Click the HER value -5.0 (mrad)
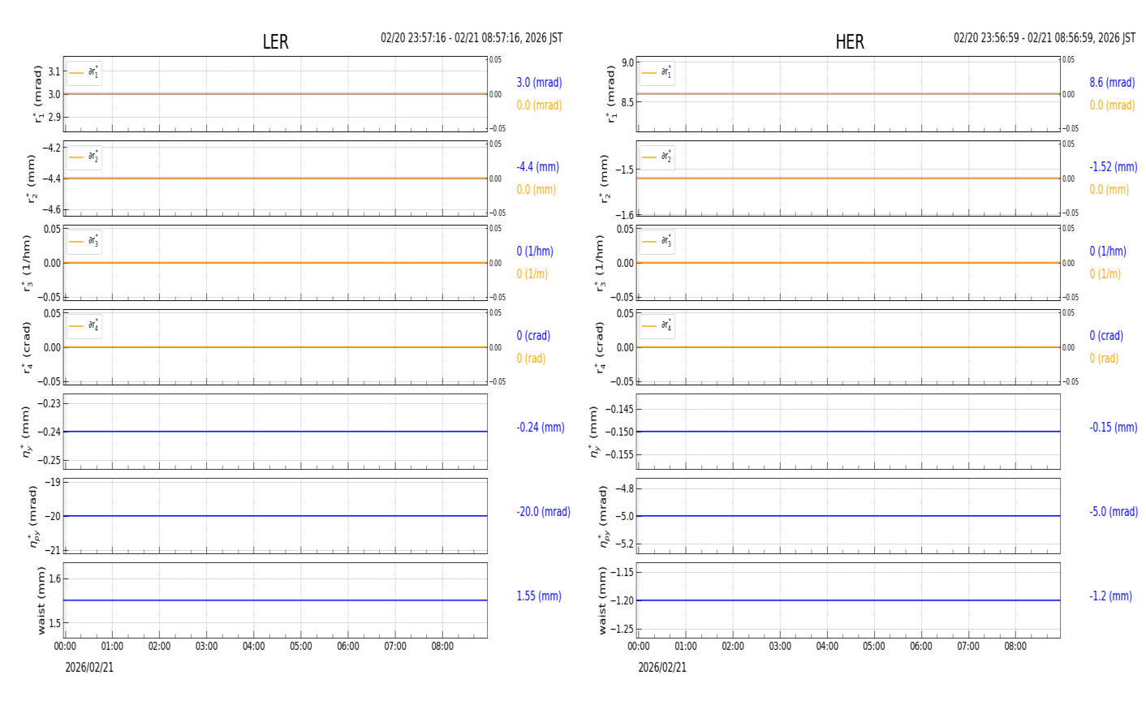Image resolution: width=1146 pixels, height=701 pixels. tap(1114, 512)
